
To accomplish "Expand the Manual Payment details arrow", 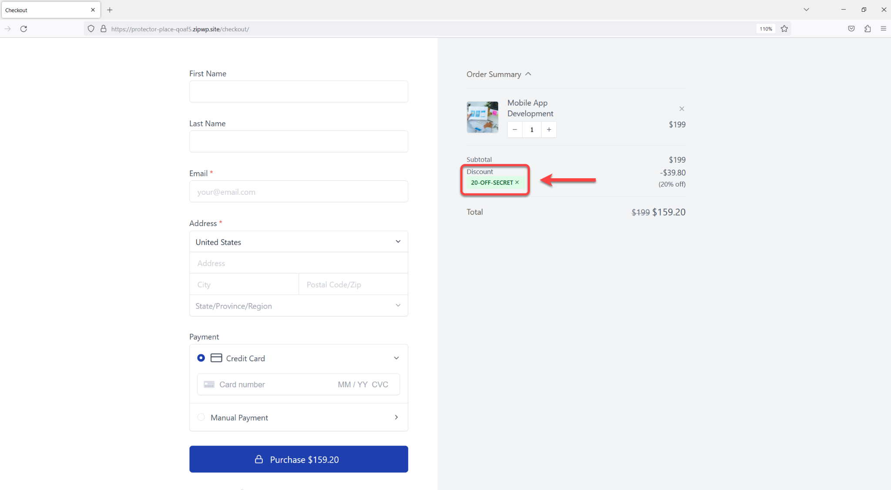I will pos(396,417).
